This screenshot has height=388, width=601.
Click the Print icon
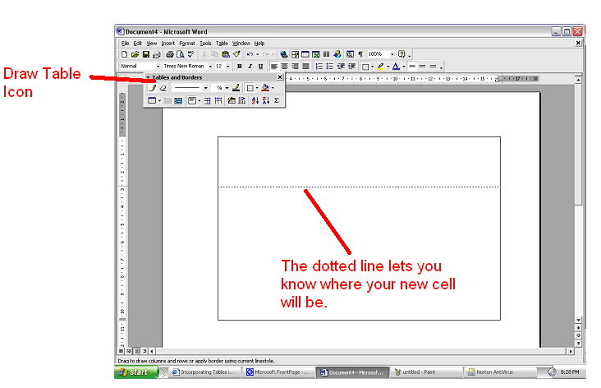click(x=170, y=54)
